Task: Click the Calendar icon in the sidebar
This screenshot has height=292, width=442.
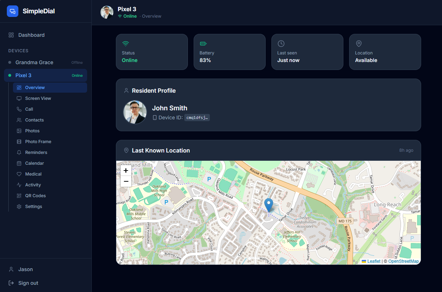Action: click(19, 163)
